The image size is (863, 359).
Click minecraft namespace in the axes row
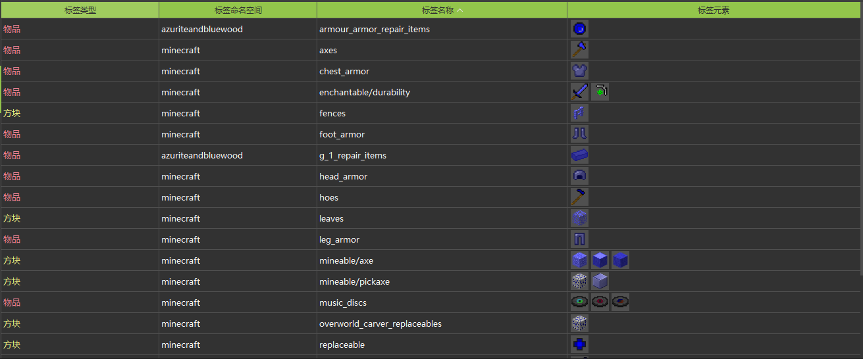coord(181,50)
